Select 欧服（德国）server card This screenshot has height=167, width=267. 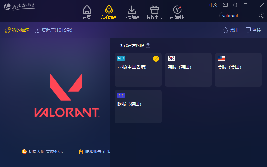tap(138, 107)
